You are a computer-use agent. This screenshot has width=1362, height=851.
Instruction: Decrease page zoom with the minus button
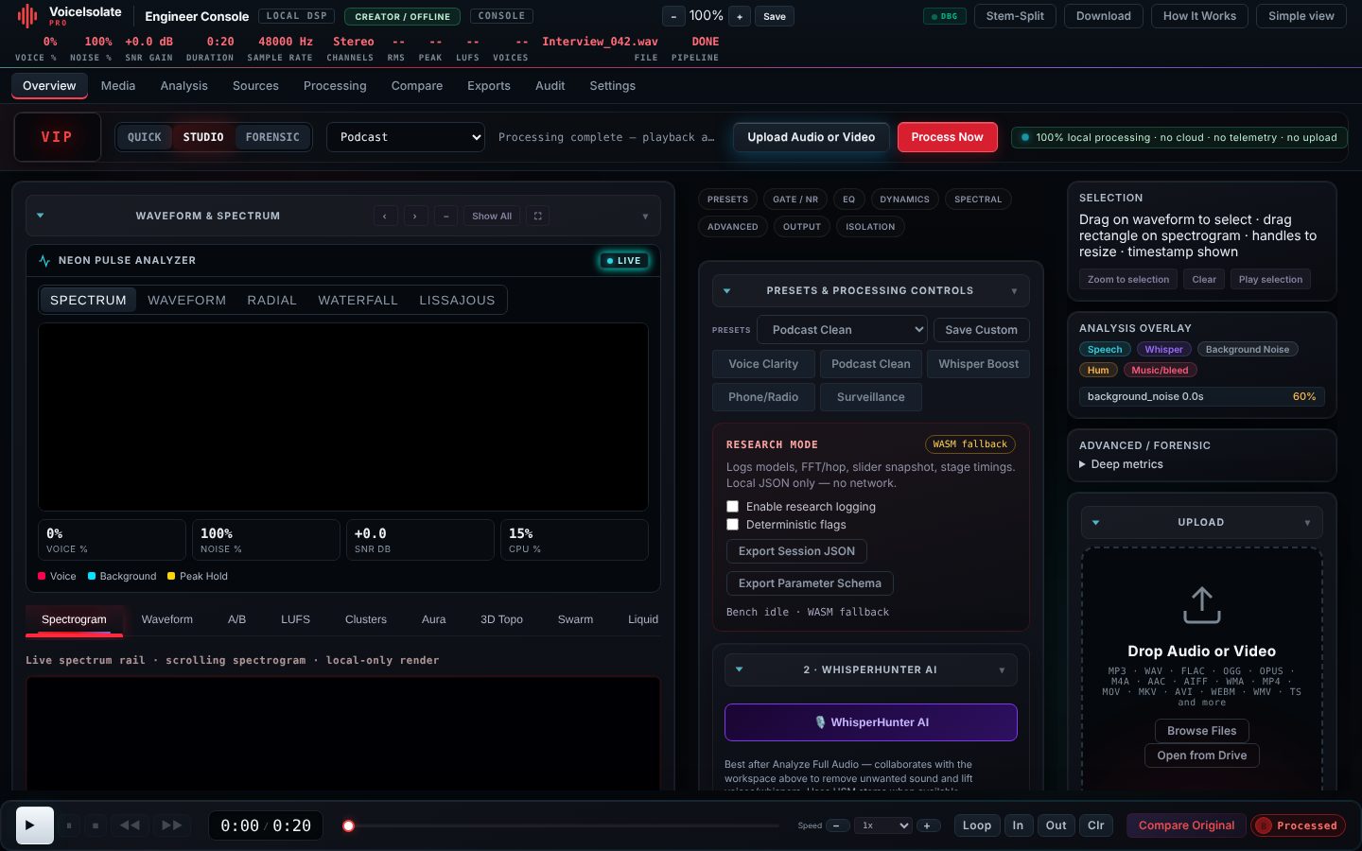click(673, 16)
